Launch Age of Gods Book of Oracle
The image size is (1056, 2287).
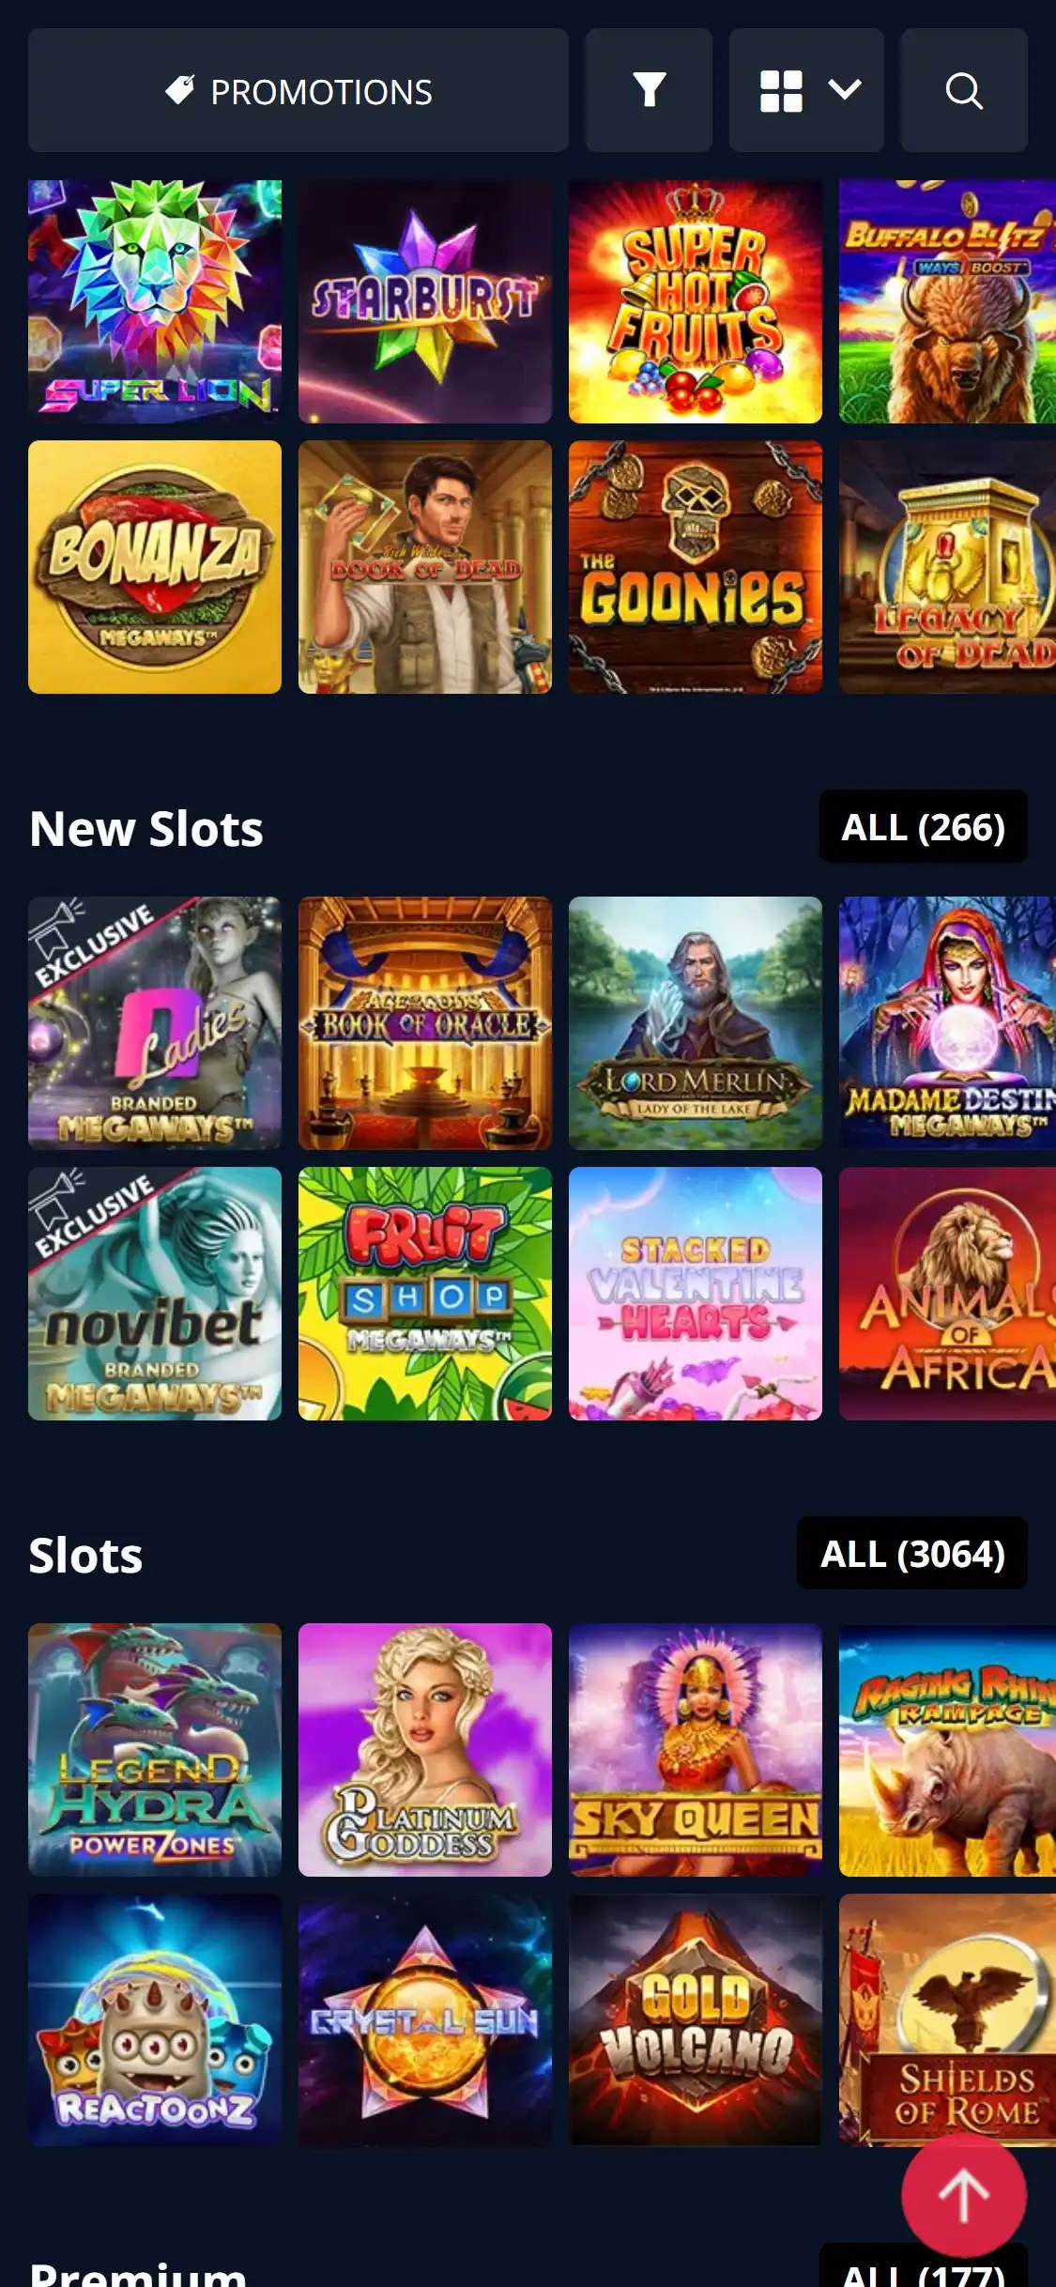425,1023
